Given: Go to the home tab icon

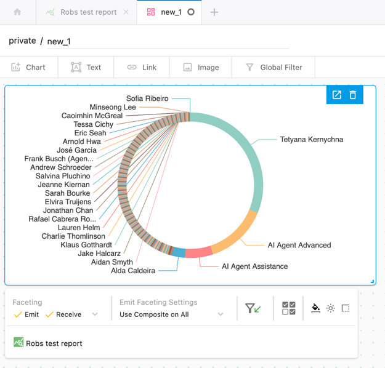Looking at the screenshot, I should click(17, 12).
